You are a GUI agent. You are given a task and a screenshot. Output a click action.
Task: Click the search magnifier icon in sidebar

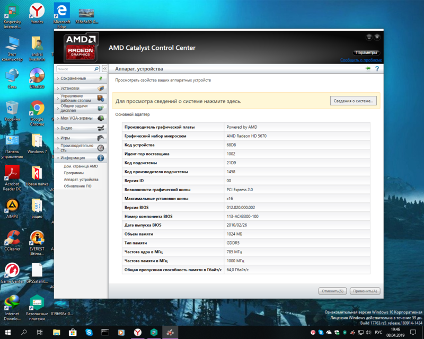96,69
